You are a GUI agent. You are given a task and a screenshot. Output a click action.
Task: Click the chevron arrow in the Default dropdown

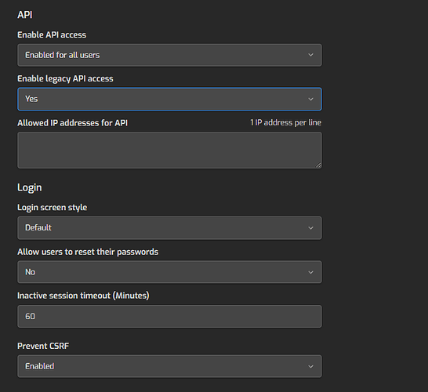click(x=310, y=228)
